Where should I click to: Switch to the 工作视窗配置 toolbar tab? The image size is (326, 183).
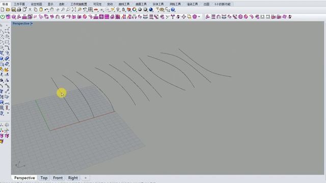[79, 4]
